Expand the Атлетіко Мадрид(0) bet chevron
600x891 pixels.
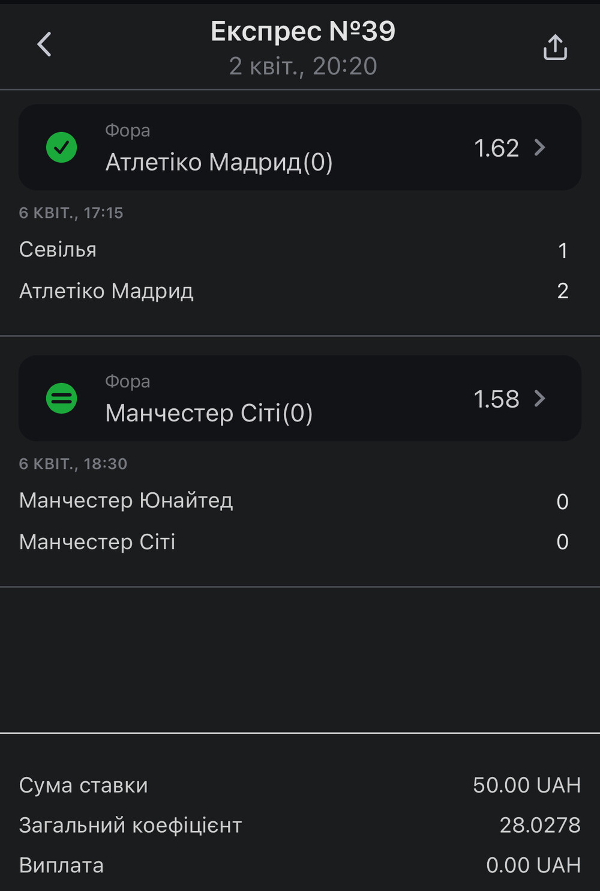pyautogui.click(x=540, y=148)
